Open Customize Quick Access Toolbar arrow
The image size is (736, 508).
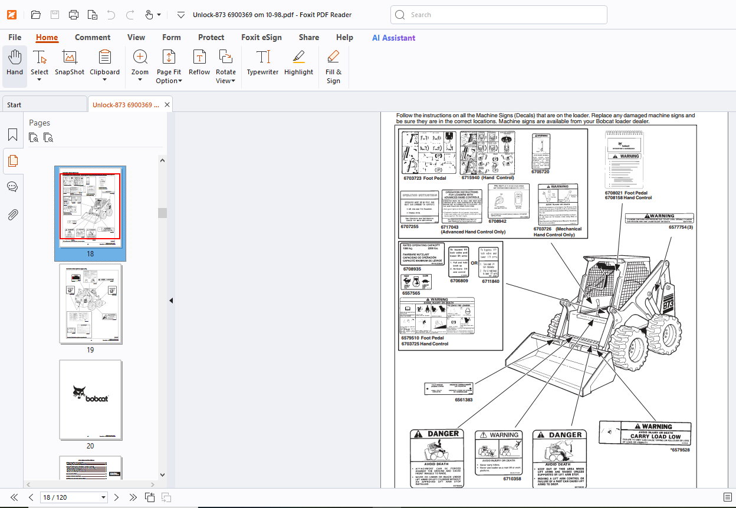pyautogui.click(x=181, y=15)
